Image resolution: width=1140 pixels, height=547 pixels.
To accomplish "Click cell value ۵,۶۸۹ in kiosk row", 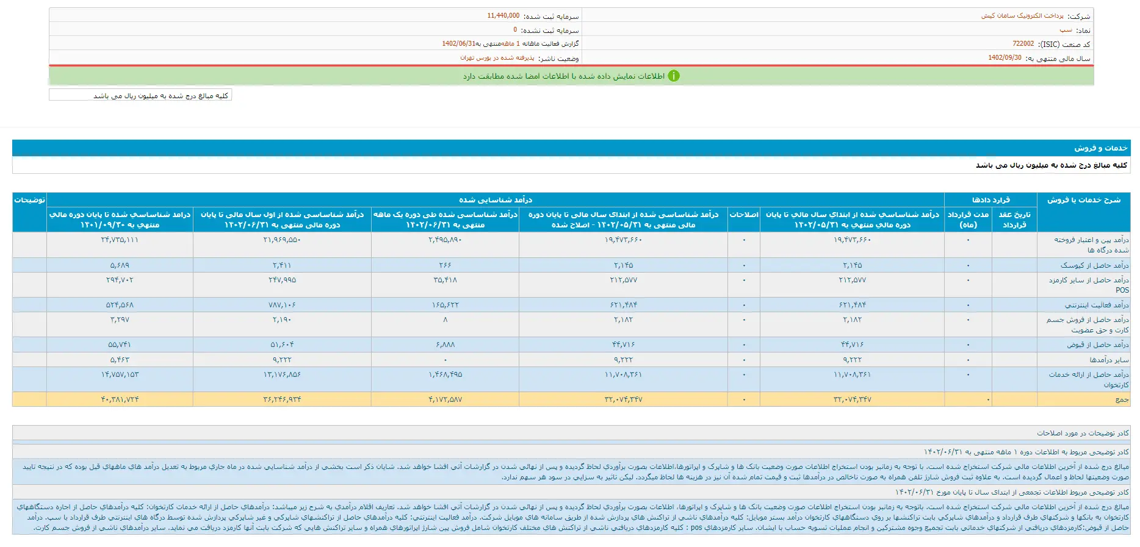I will (120, 265).
